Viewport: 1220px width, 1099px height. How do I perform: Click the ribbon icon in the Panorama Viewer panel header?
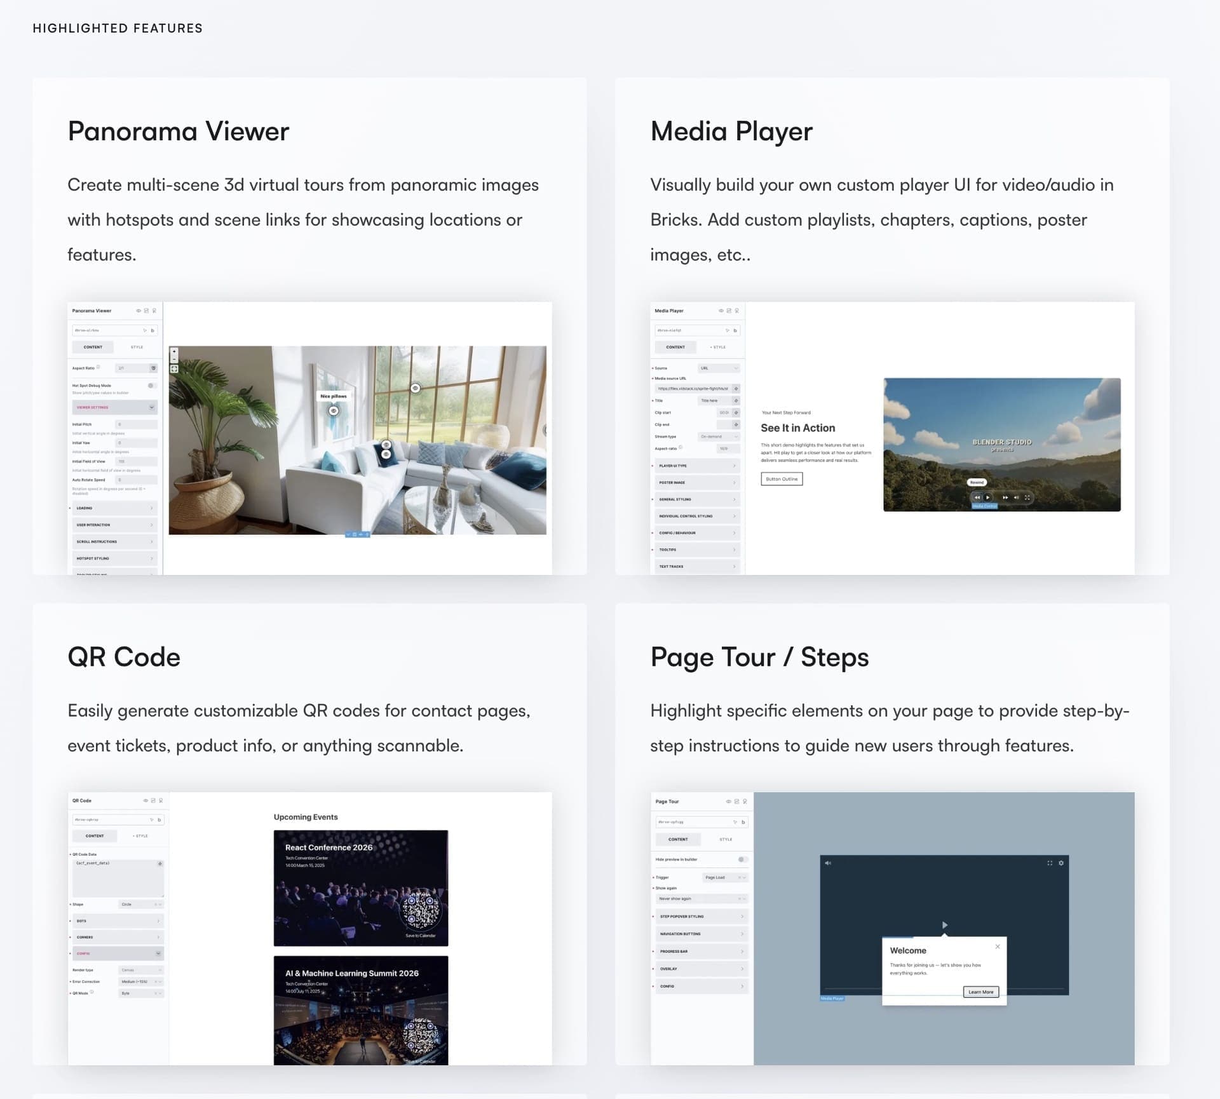coord(154,311)
